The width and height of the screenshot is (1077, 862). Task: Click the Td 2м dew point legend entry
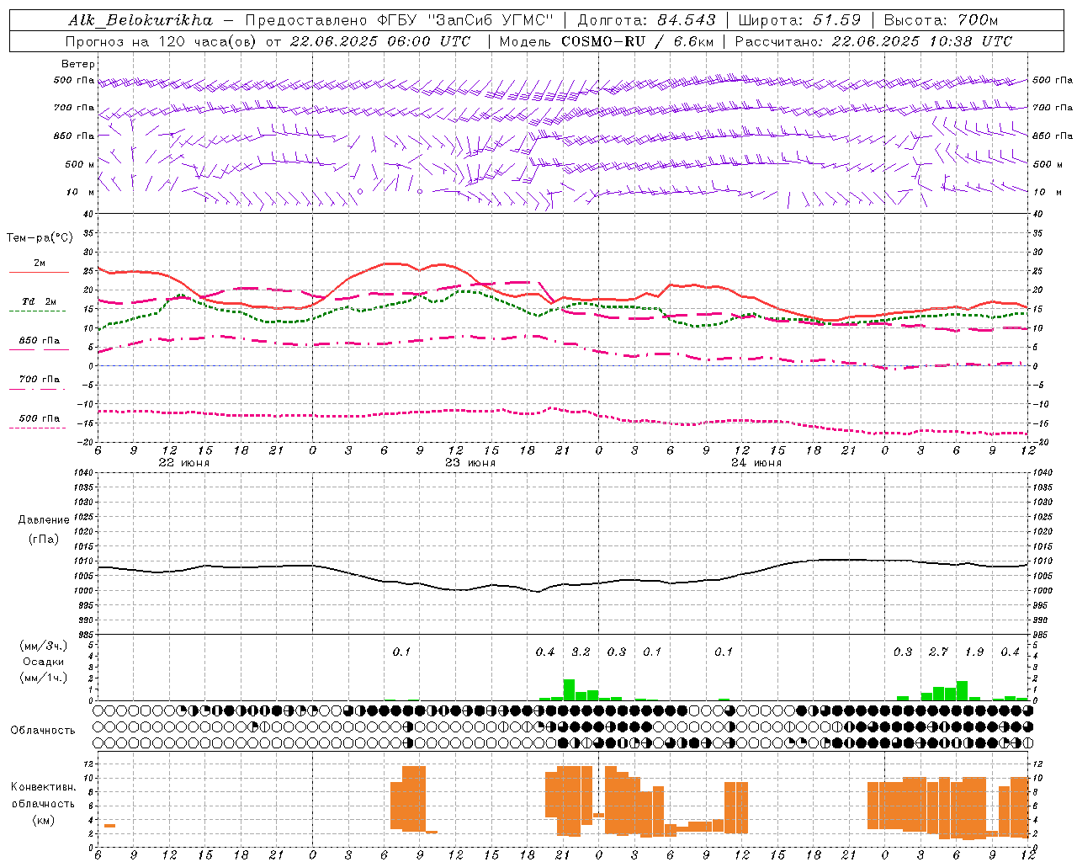point(40,301)
